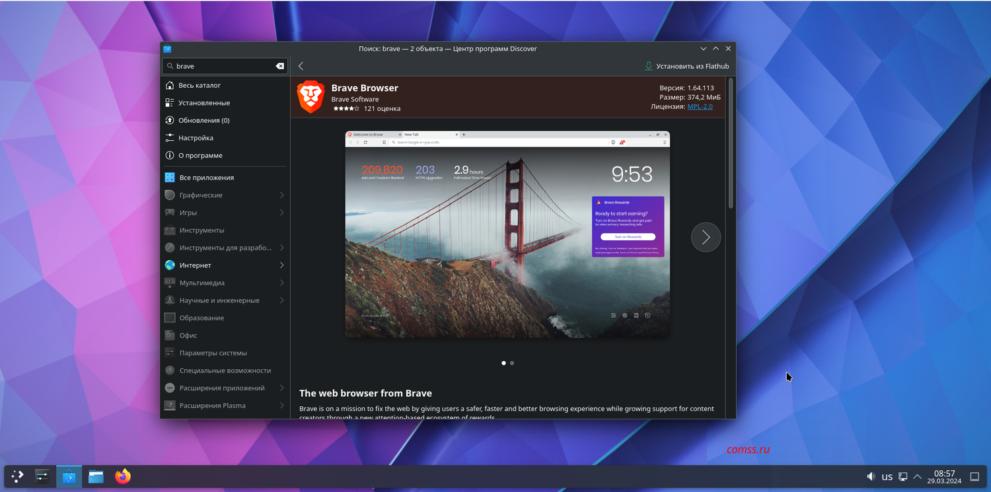
Task: Open System Settings from the taskbar
Action: point(42,476)
